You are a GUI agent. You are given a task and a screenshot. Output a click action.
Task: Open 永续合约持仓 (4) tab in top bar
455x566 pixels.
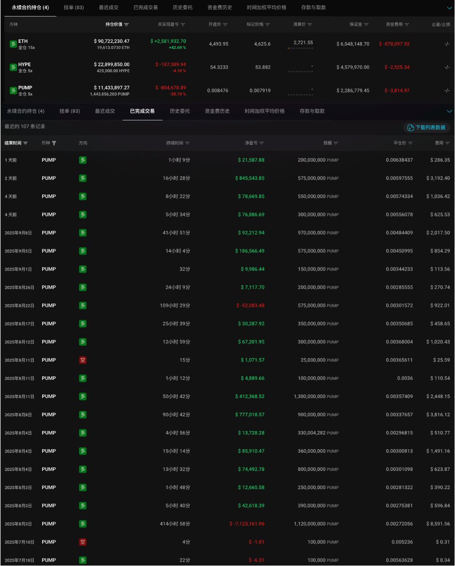[30, 8]
